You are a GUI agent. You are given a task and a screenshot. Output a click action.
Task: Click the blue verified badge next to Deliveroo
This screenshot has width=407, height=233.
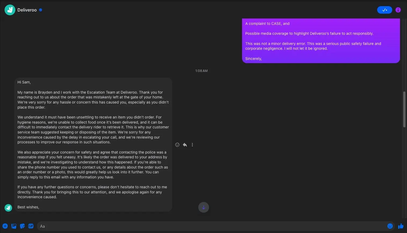pyautogui.click(x=41, y=10)
